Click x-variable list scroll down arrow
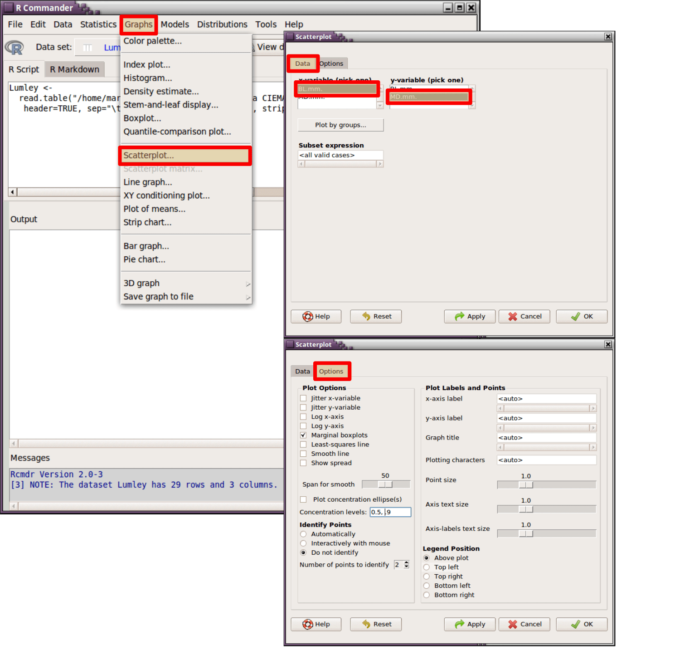 [x=380, y=105]
